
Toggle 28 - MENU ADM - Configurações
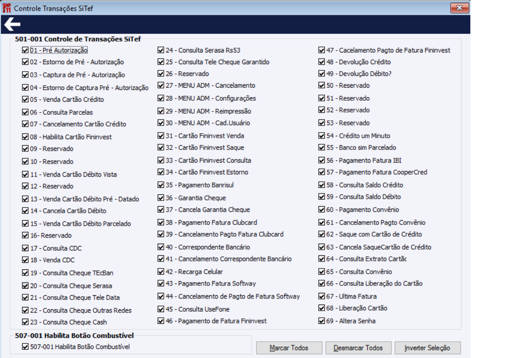161,98
